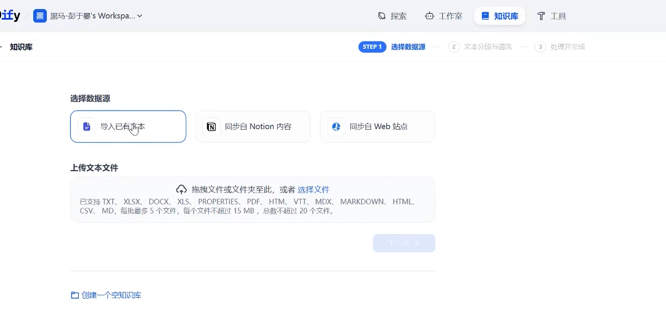Click the document file icon
Image resolution: width=666 pixels, height=329 pixels.
pos(87,127)
